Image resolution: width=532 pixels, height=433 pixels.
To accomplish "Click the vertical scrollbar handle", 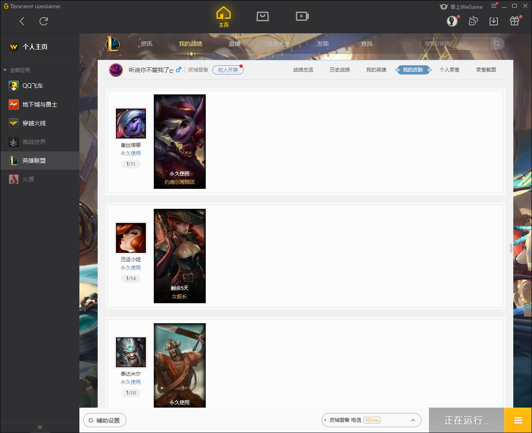I will tap(511, 248).
